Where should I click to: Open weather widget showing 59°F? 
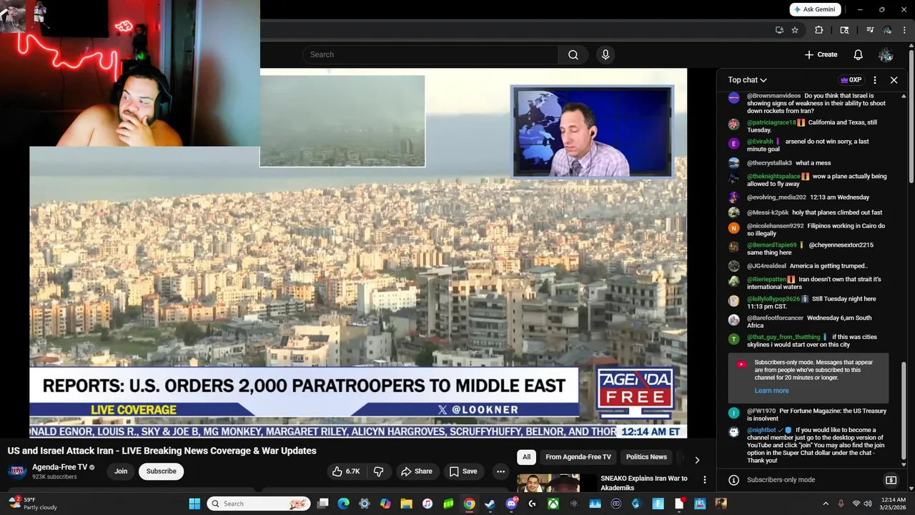click(32, 504)
